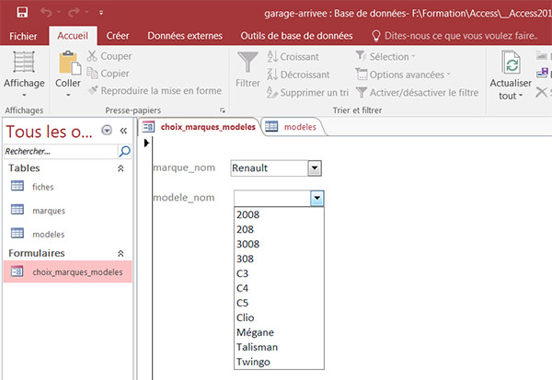The image size is (552, 380).
Task: Sort with Décroissant
Action: [298, 75]
